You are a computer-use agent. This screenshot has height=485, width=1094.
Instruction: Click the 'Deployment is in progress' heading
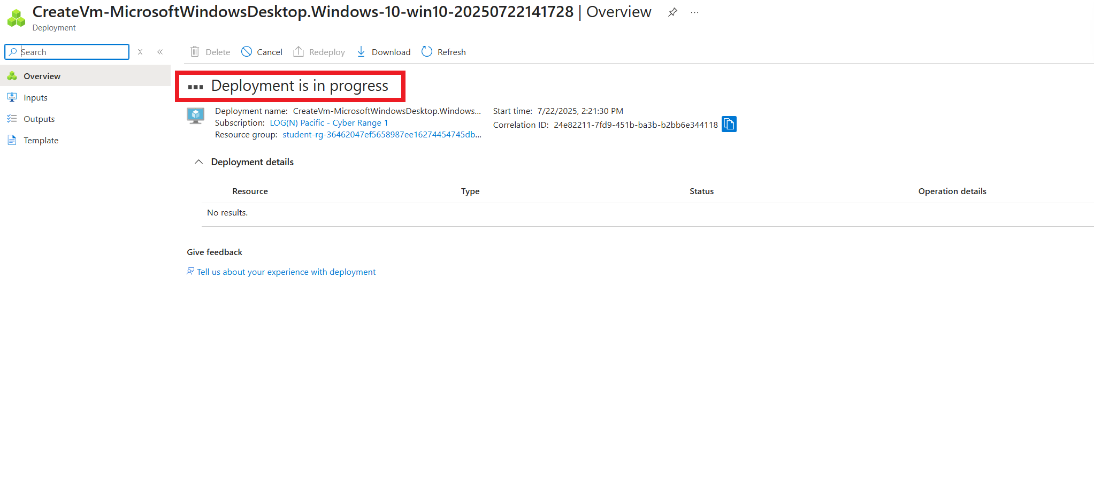click(300, 86)
